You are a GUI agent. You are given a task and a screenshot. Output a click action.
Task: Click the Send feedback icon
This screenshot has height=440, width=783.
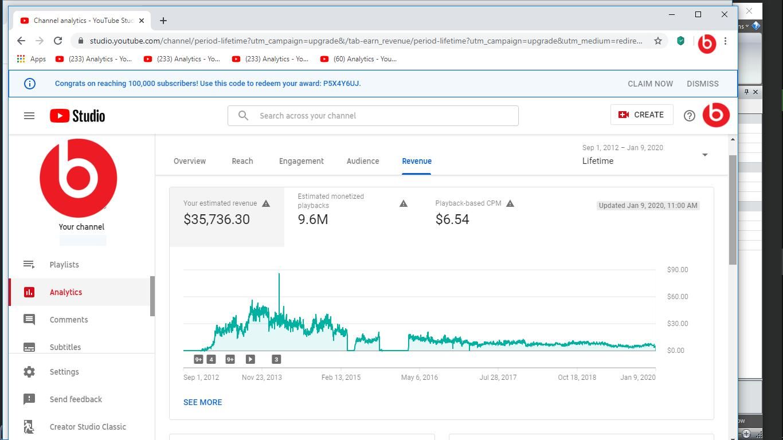pos(29,399)
